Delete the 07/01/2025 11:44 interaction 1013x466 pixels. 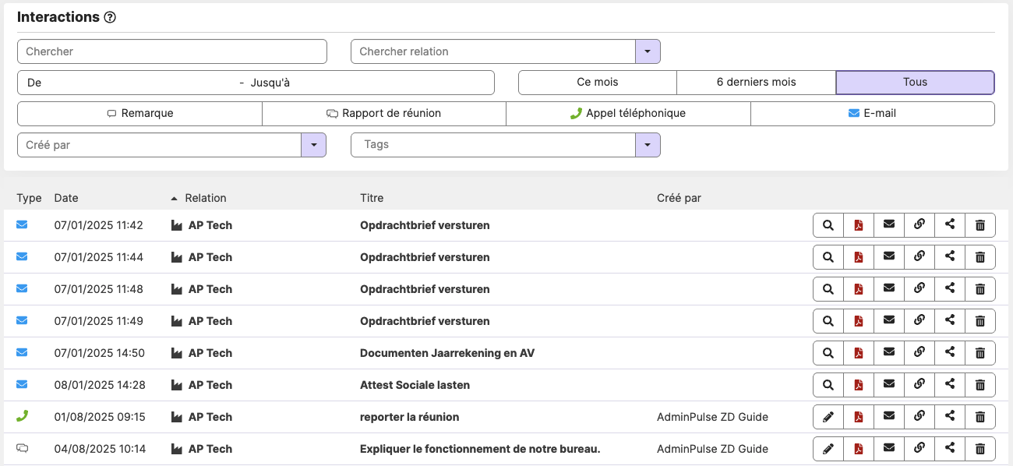(x=980, y=257)
